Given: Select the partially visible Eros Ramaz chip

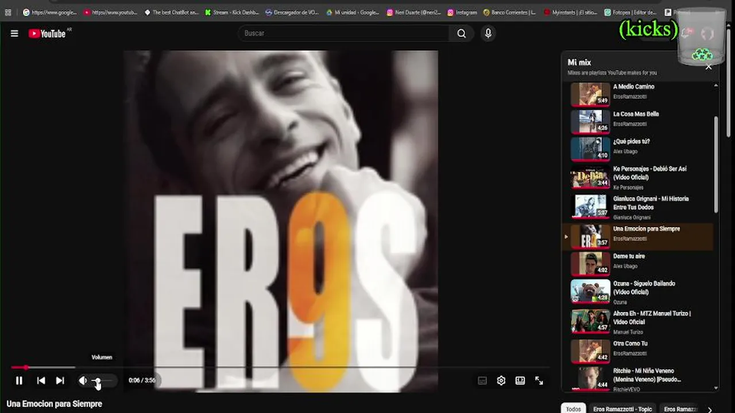Looking at the screenshot, I should click(x=680, y=408).
